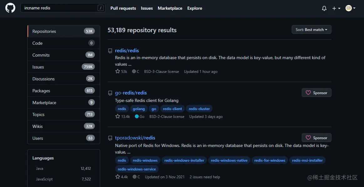
Task: Select the Users results filter
Action: pyautogui.click(x=64, y=138)
